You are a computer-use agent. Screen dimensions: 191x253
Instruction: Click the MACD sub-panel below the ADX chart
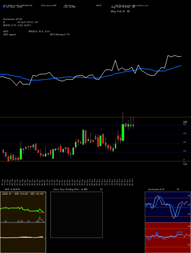[23, 238]
